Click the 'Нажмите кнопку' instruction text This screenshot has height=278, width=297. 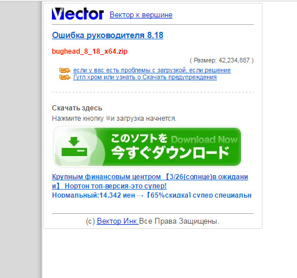pos(78,118)
